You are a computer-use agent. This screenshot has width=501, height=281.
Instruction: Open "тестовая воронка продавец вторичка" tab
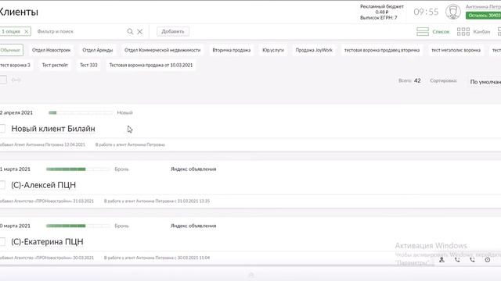[x=382, y=50]
